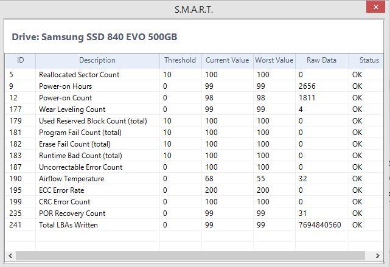Viewport: 390px width, 267px height.
Task: Select the ECC Error Rate row
Action: [194, 190]
